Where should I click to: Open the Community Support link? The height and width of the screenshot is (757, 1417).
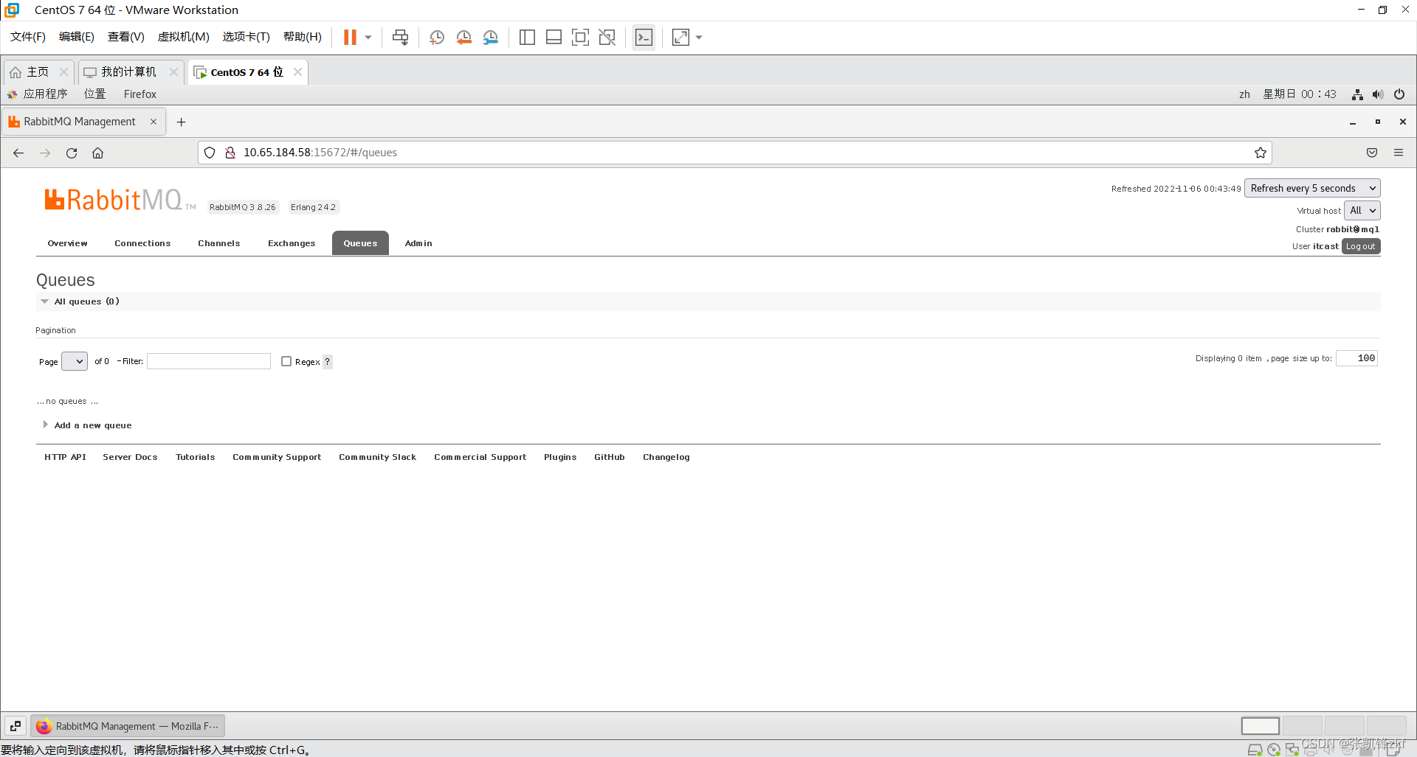click(277, 457)
